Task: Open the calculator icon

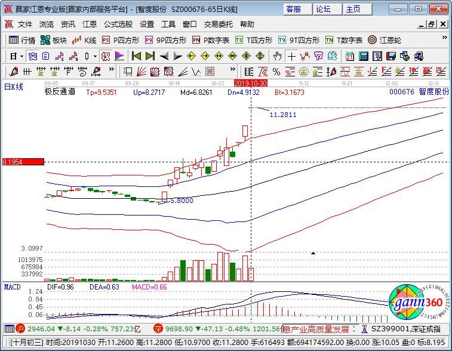Action: pyautogui.click(x=364, y=56)
